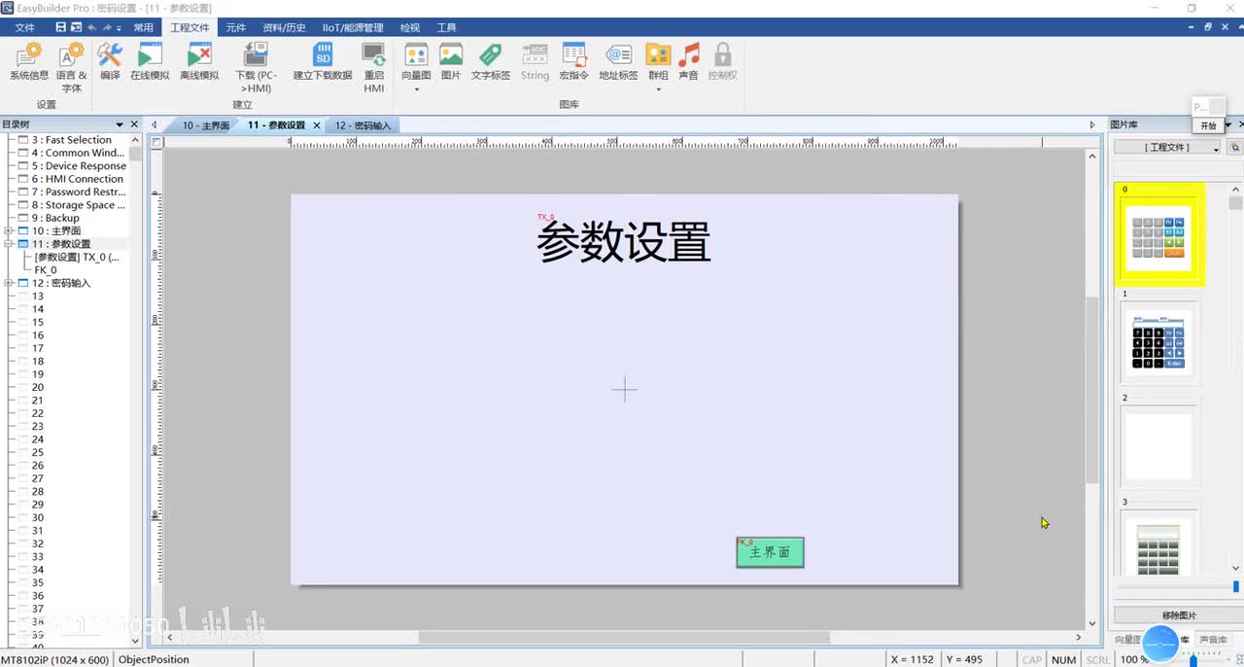This screenshot has height=667, width=1244.
Task: Switch to the 常用 ribbon tab
Action: click(144, 27)
